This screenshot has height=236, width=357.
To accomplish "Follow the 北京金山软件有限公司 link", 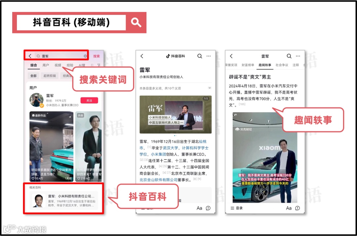I will [158, 180].
